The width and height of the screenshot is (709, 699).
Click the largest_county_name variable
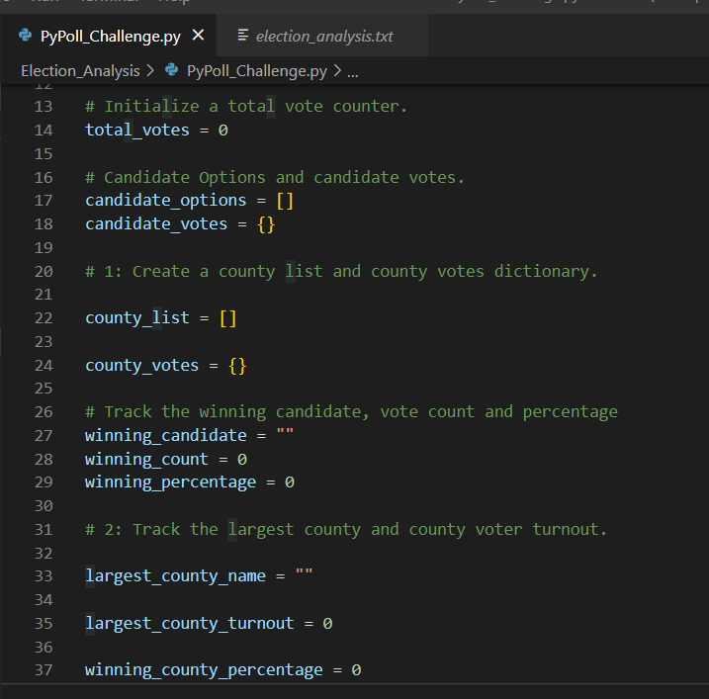(175, 576)
